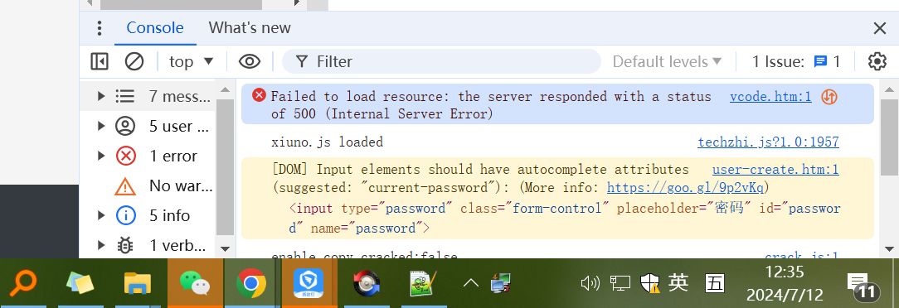Image resolution: width=899 pixels, height=308 pixels.
Task: Expand the 7 messages group
Action: 101,96
